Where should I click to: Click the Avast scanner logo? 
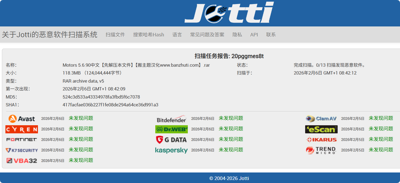point(22,118)
